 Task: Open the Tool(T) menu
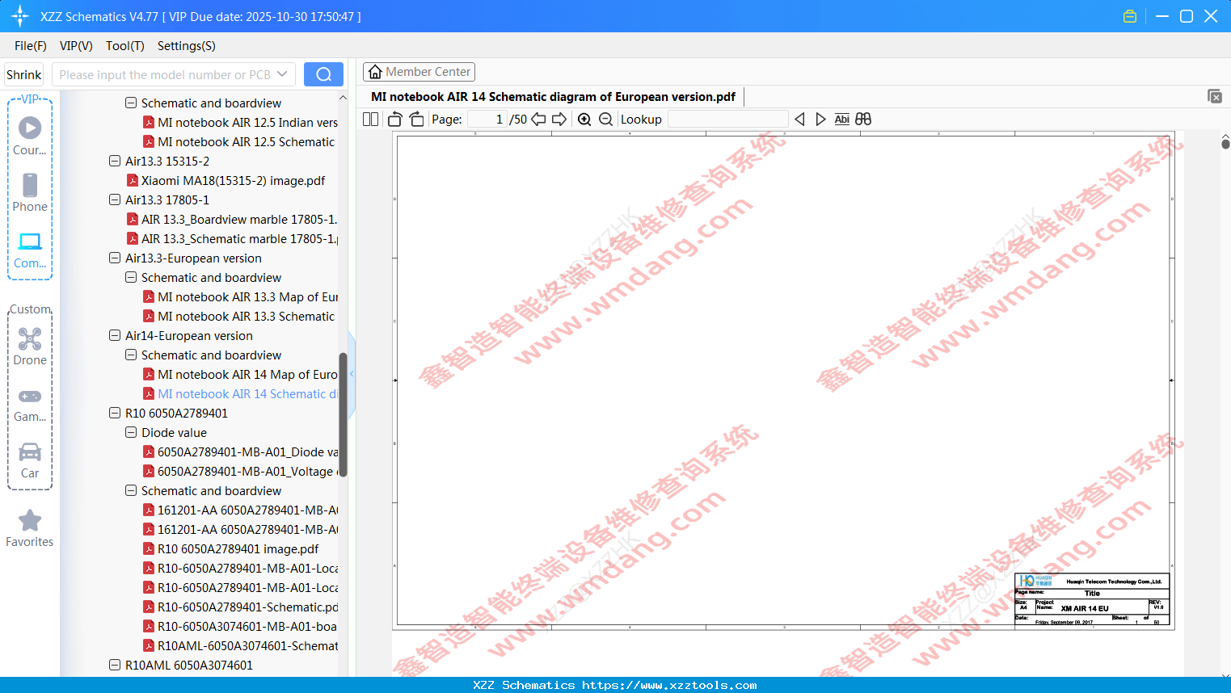click(x=125, y=46)
